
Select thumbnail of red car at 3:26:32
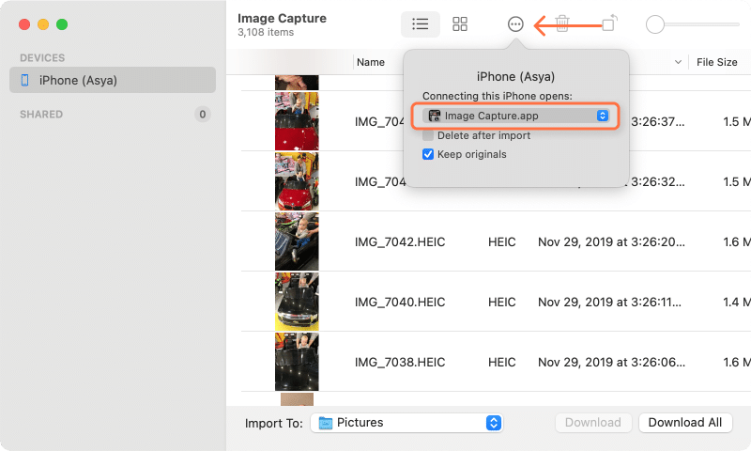pyautogui.click(x=297, y=181)
